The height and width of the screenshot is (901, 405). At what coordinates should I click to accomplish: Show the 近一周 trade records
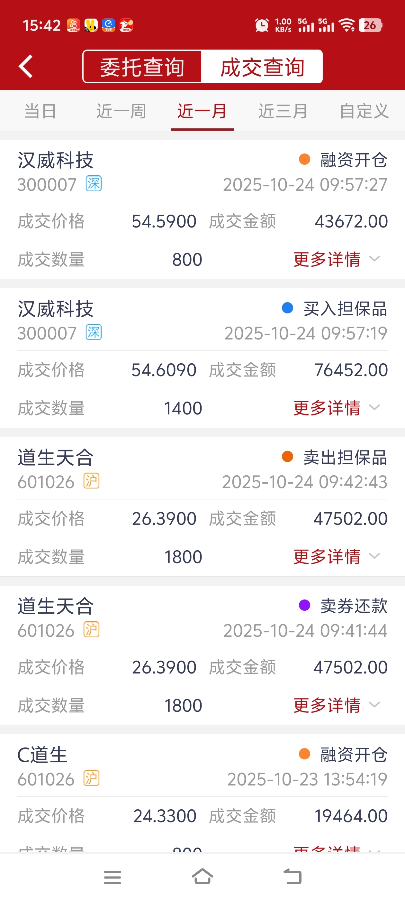(x=121, y=111)
